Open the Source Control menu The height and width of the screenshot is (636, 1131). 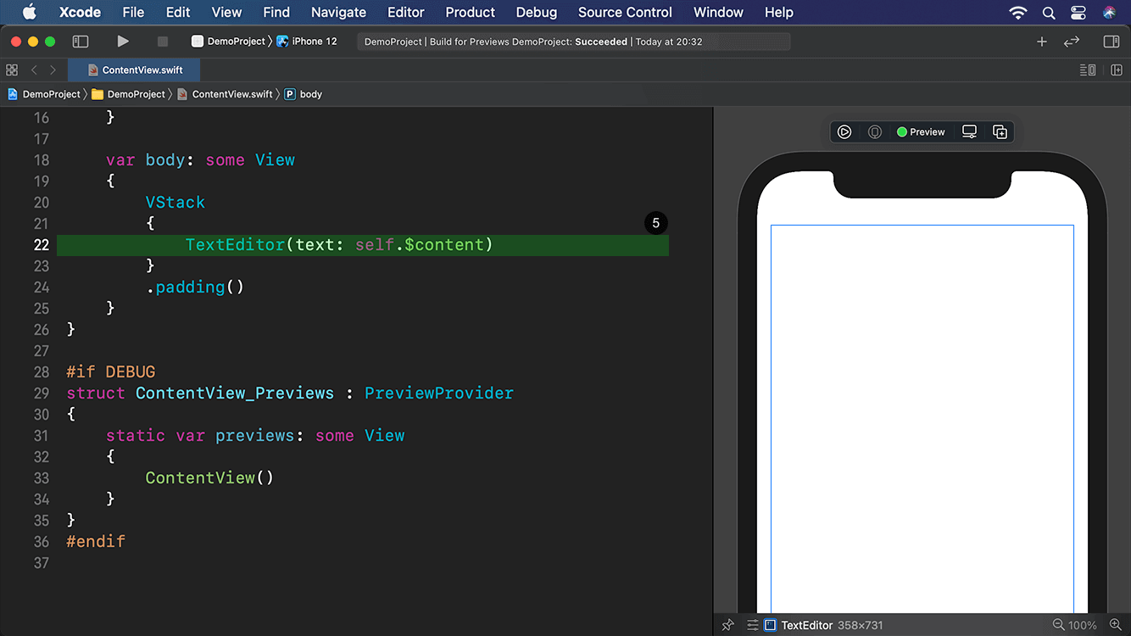(x=625, y=12)
